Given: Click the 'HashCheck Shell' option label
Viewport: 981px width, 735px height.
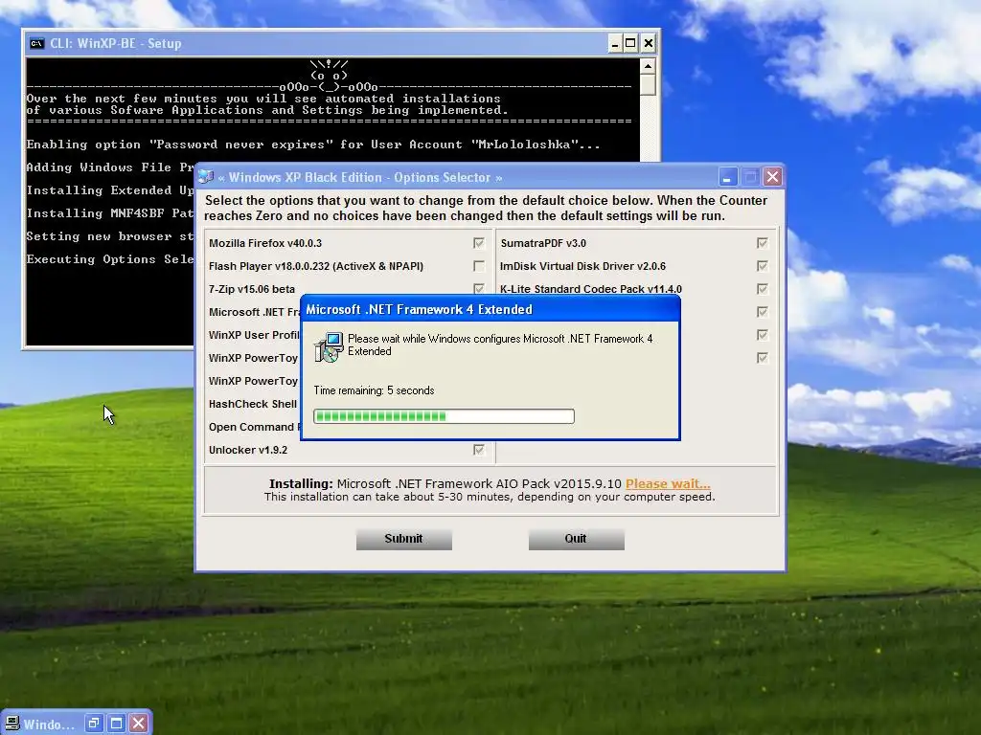Looking at the screenshot, I should (x=253, y=404).
